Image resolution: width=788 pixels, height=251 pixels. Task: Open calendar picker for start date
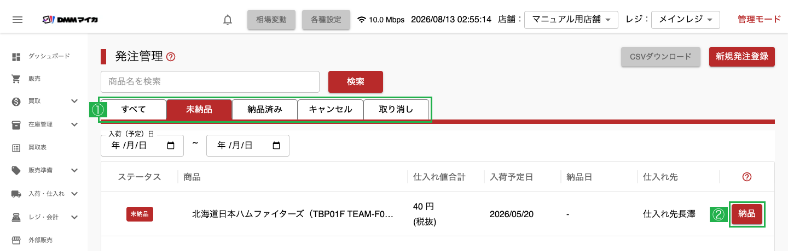point(171,146)
